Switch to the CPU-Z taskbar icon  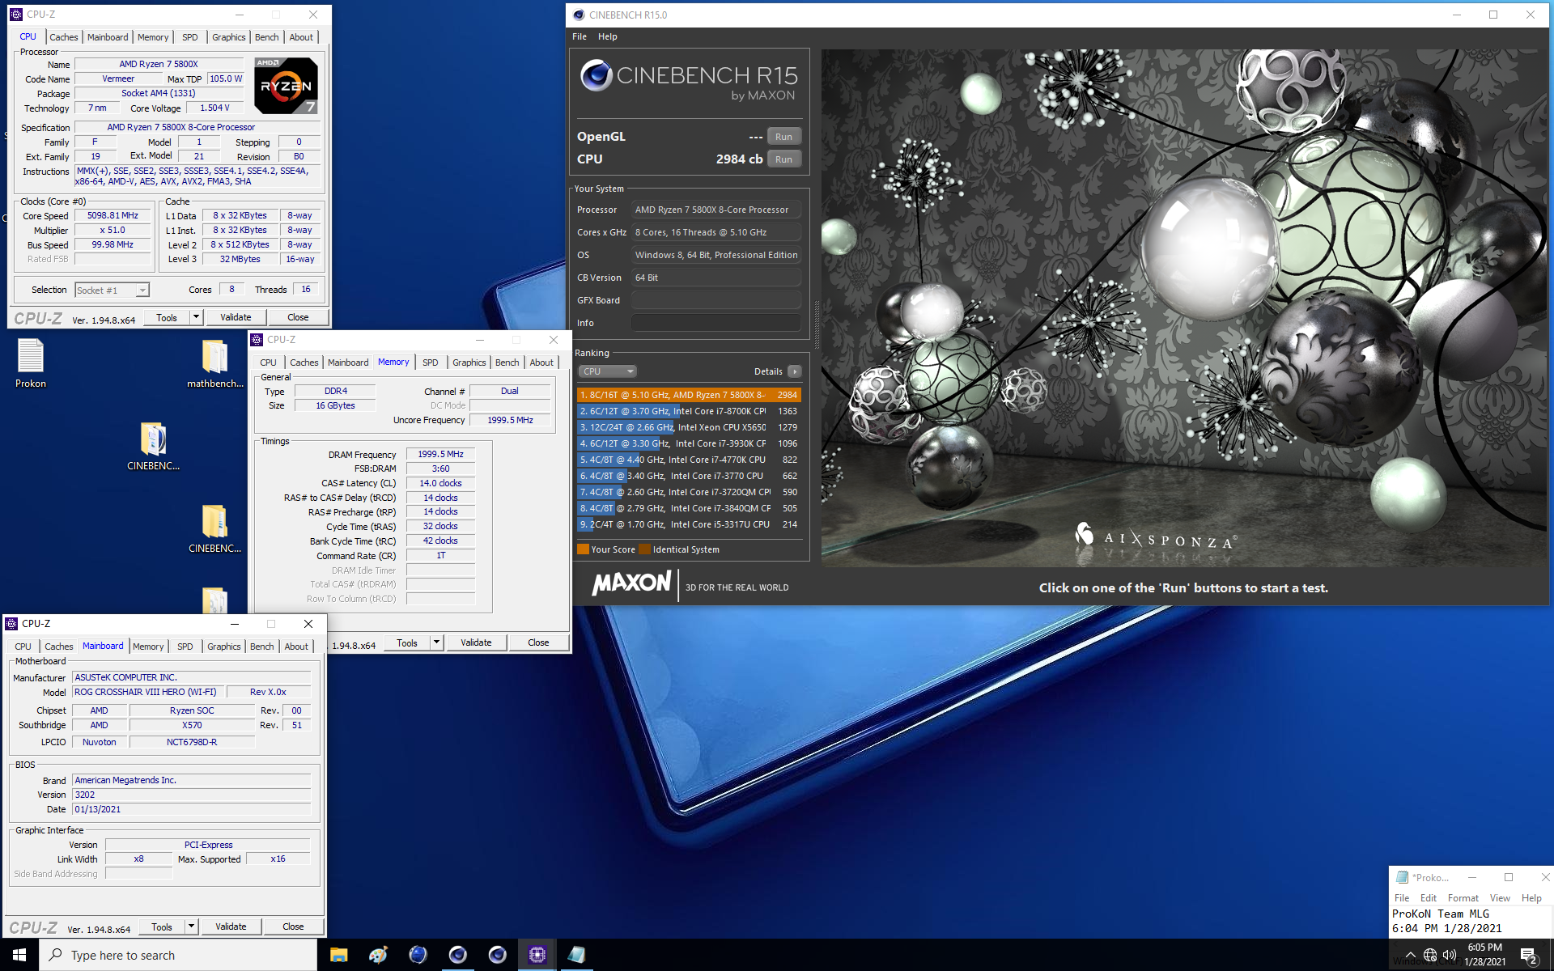[x=537, y=955]
